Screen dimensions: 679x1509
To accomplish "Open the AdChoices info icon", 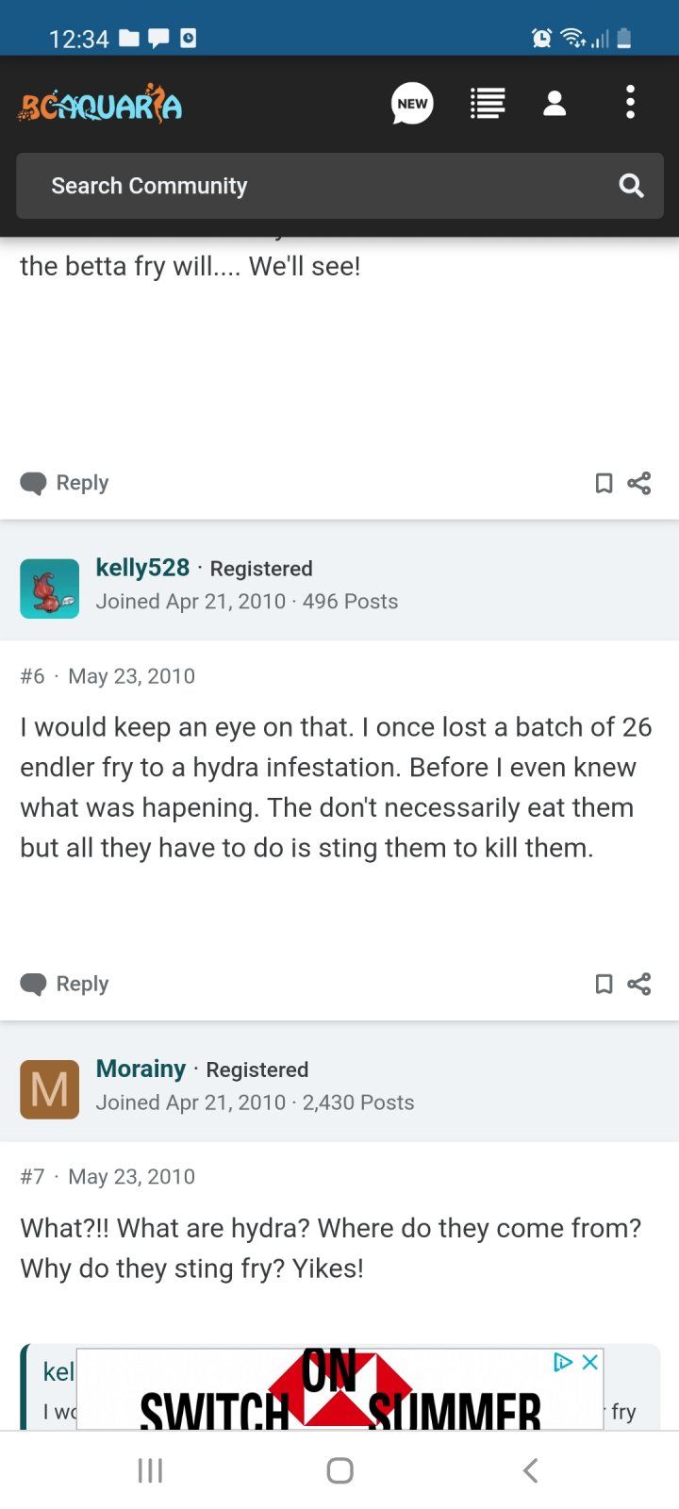I will 563,1362.
